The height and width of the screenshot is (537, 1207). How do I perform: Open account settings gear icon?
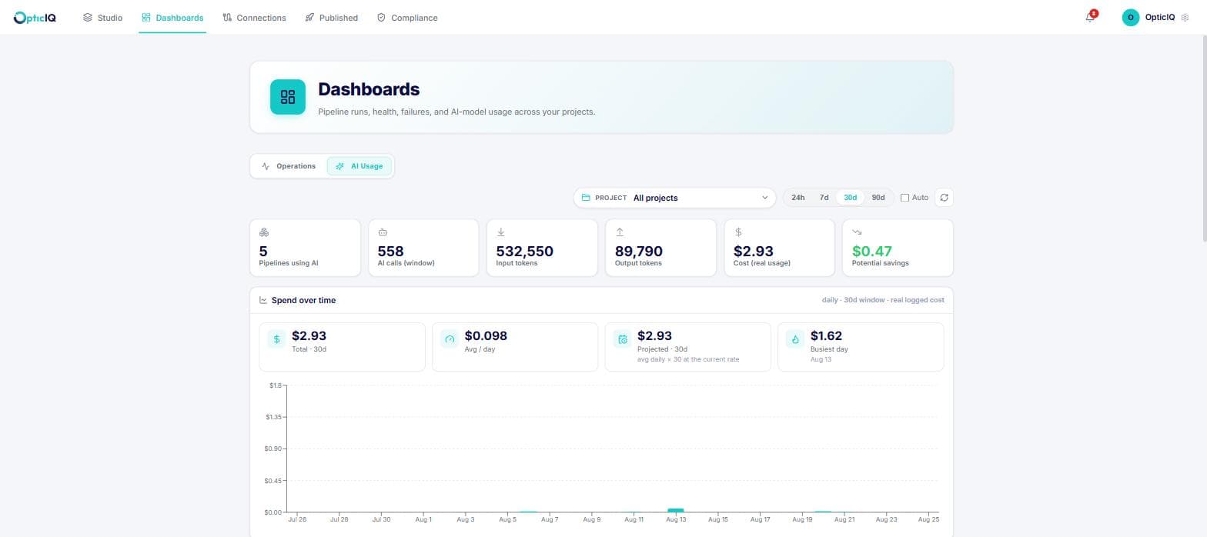pyautogui.click(x=1185, y=17)
